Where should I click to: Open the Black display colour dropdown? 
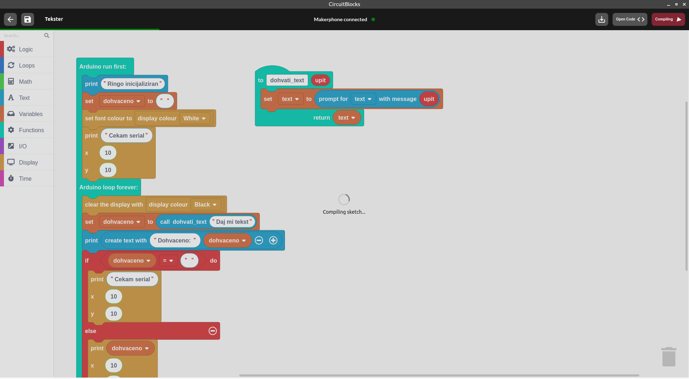click(x=206, y=205)
